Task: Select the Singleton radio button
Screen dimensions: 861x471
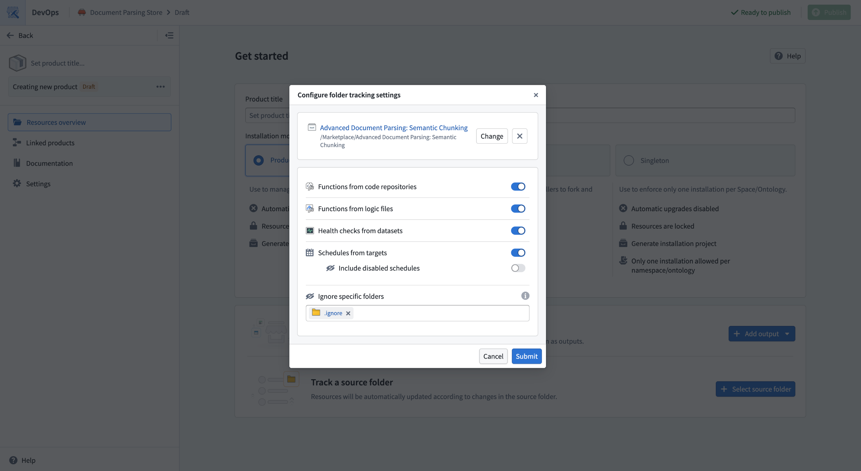Action: (628, 160)
